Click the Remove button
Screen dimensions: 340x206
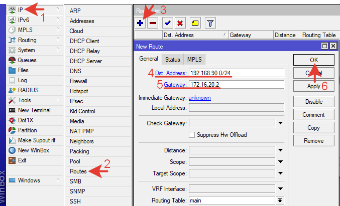[x=314, y=141]
